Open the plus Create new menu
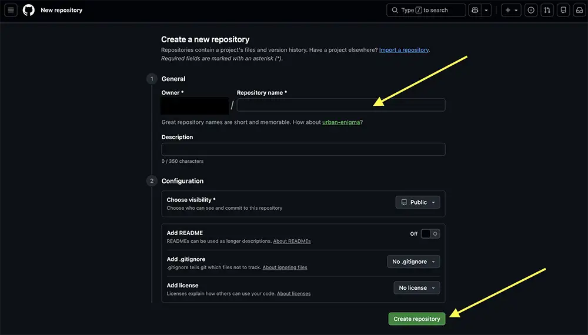 pos(511,10)
